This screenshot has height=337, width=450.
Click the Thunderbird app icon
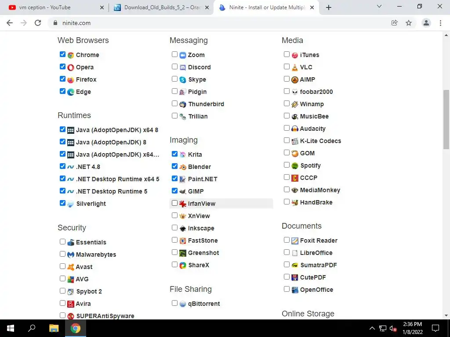(x=183, y=104)
